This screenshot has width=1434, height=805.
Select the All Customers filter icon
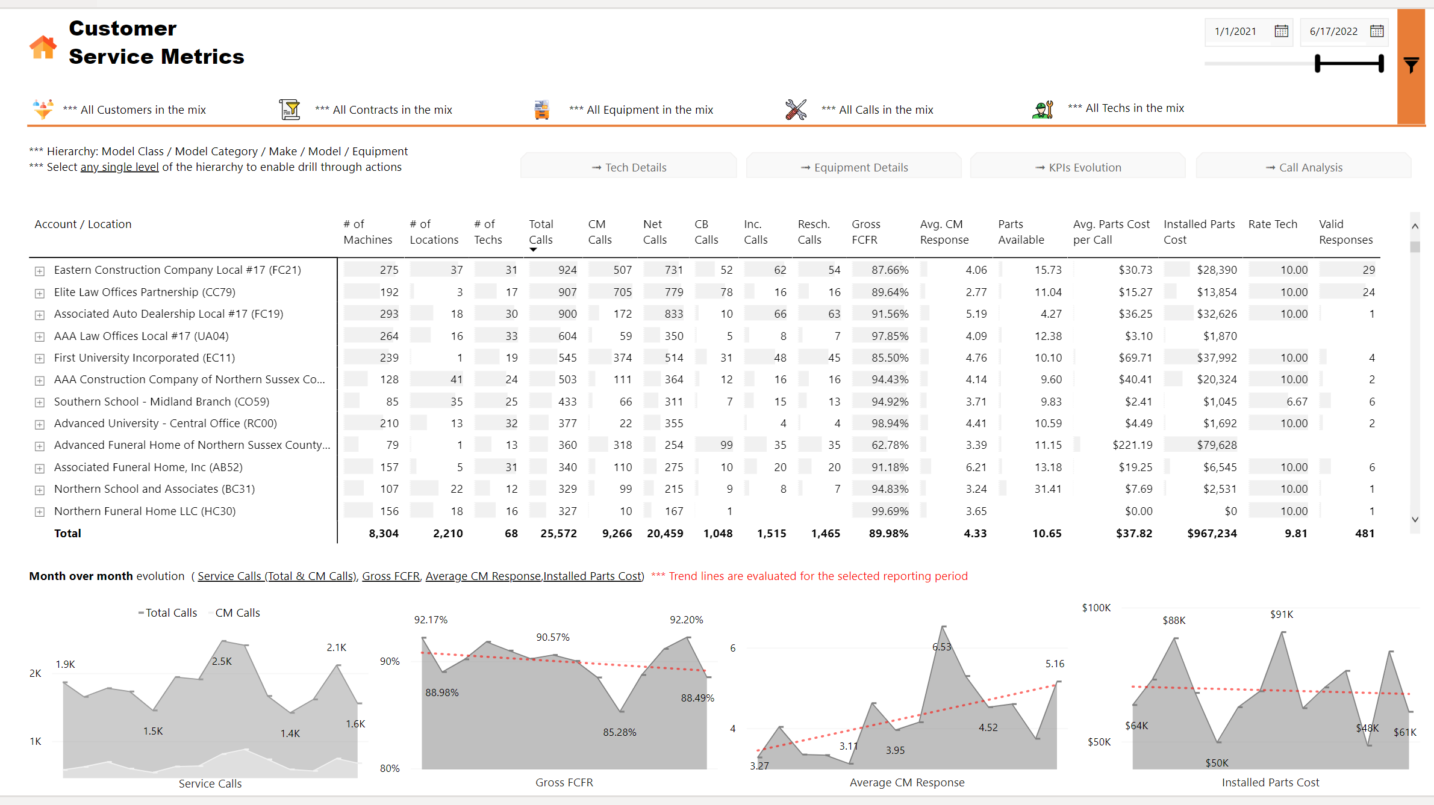click(43, 109)
